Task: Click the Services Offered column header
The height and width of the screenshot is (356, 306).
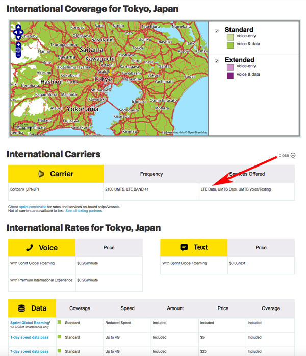Action: 247,174
